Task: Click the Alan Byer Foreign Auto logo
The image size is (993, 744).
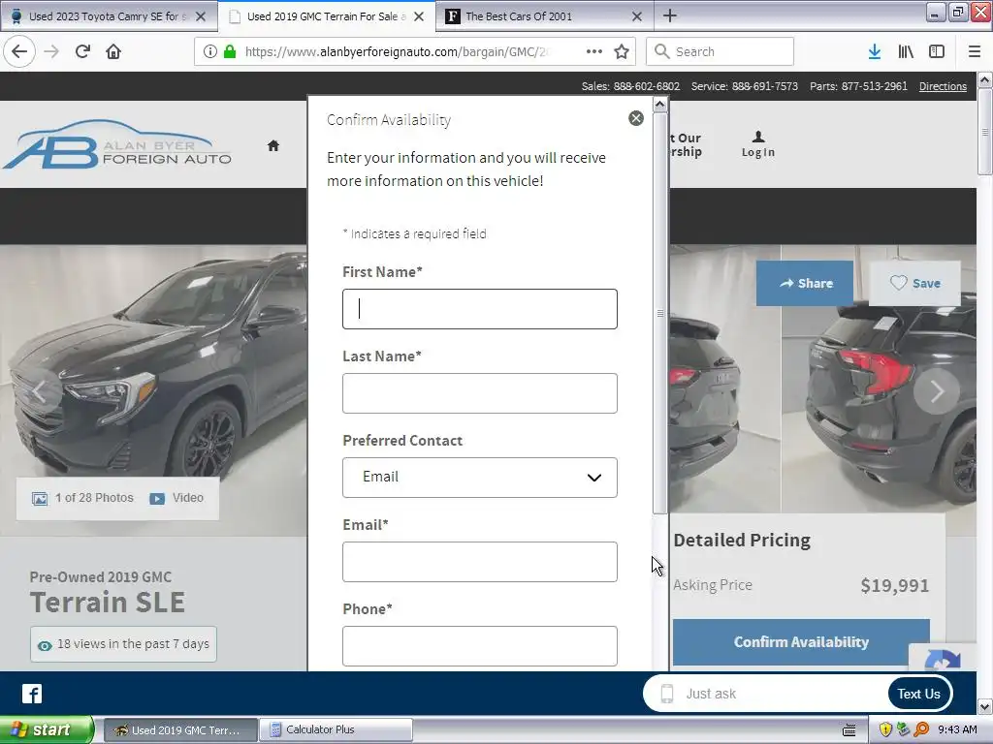Action: 117,144
